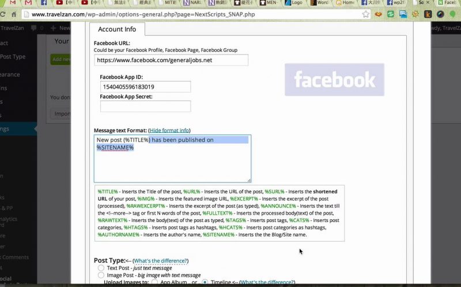Image resolution: width=461 pixels, height=287 pixels.
Task: Click the Facebook App ID field
Action: click(x=145, y=87)
